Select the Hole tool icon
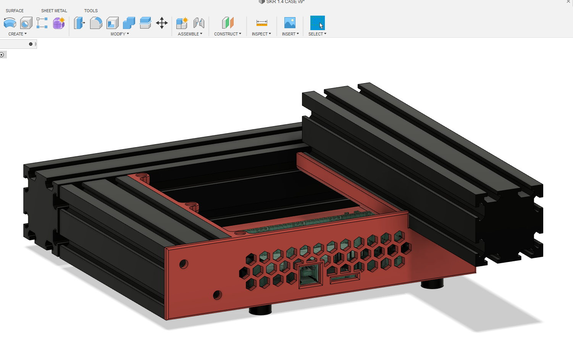573x344 pixels. point(26,23)
